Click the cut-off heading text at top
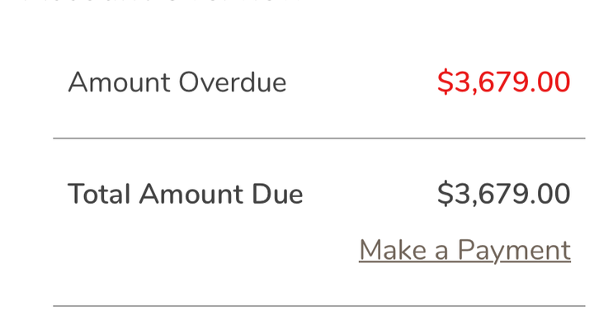Viewport: 594px width, 334px height. point(159,1)
